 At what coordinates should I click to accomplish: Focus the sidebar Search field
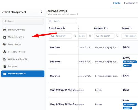click(x=23, y=21)
